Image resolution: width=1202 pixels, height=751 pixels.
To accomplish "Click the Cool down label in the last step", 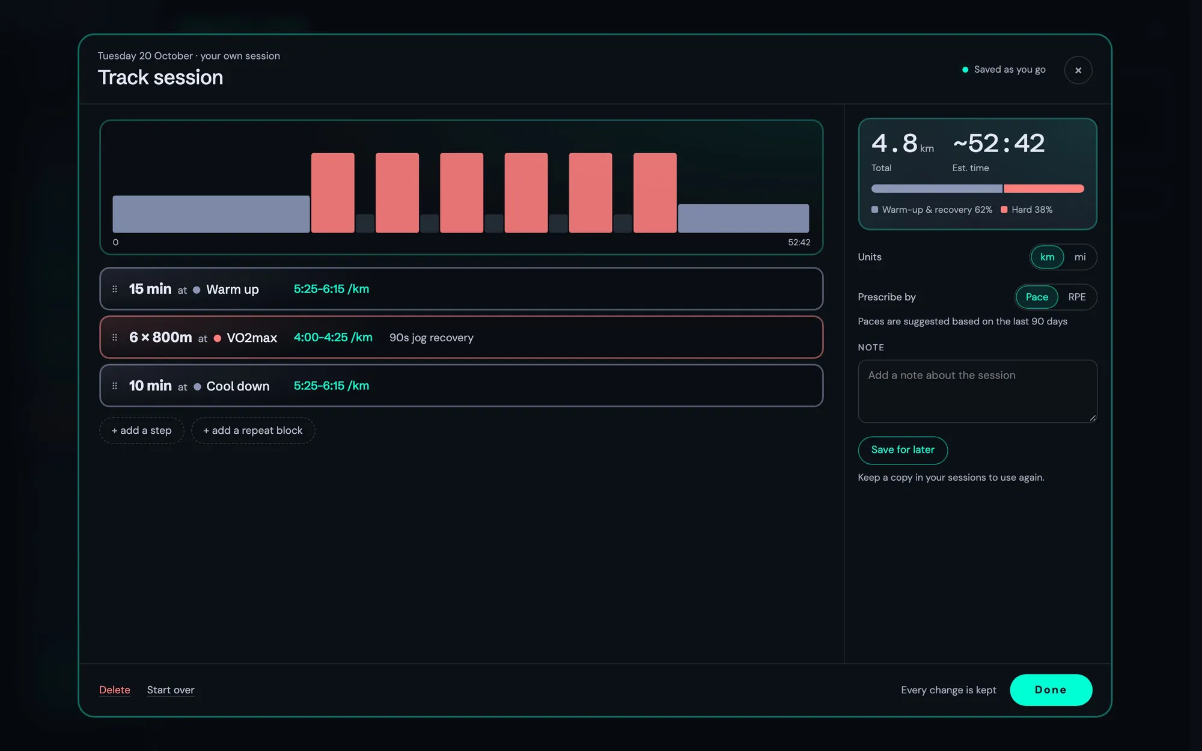I will coord(238,386).
